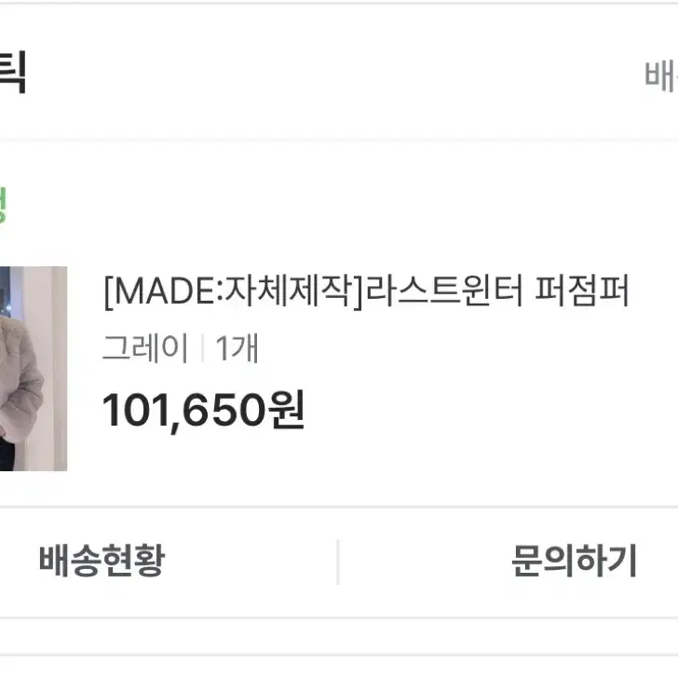Select the 101,650원 price text
Image resolution: width=678 pixels, height=678 pixels.
click(x=203, y=410)
